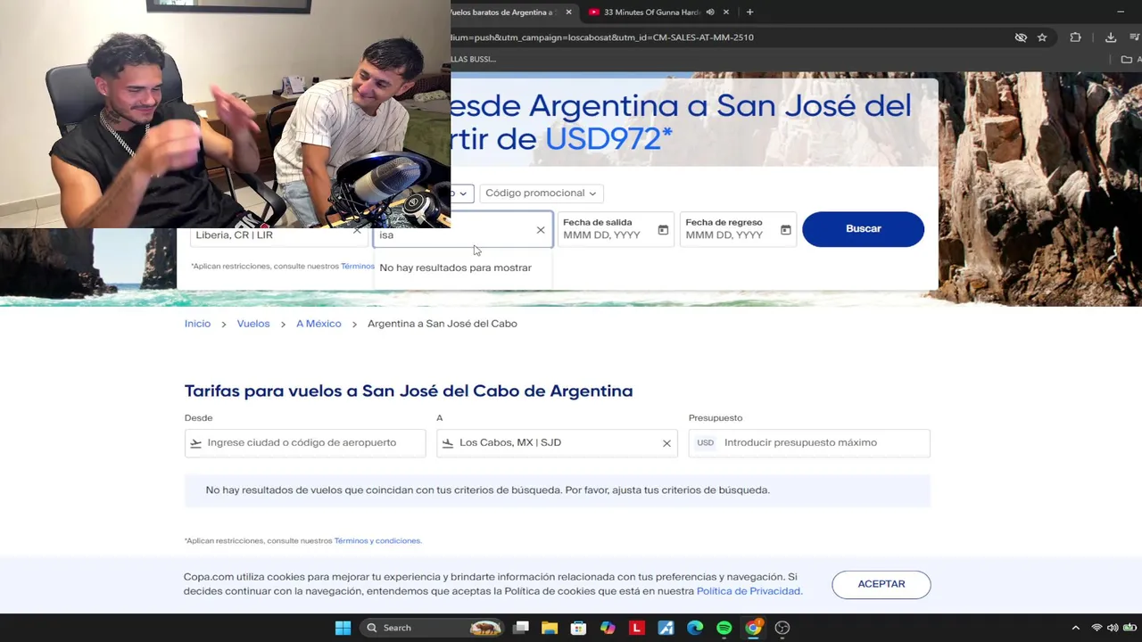This screenshot has height=642, width=1142.
Task: Click the Presupuesto maximum budget input
Action: click(x=809, y=443)
